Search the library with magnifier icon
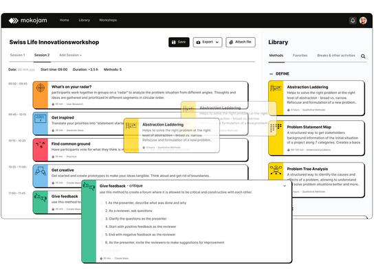The image size is (374, 280). pos(363,56)
